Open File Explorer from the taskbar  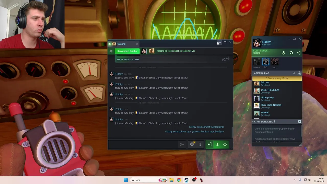(171, 180)
